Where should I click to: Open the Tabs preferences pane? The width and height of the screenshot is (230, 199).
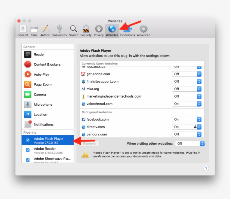tap(34, 31)
